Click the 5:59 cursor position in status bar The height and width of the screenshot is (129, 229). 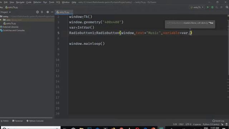pyautogui.click(x=175, y=124)
